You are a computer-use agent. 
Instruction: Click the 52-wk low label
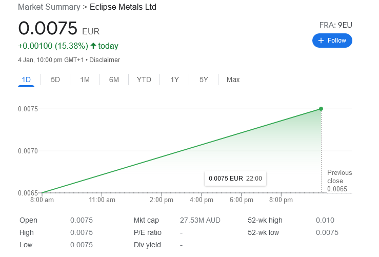[263, 232]
